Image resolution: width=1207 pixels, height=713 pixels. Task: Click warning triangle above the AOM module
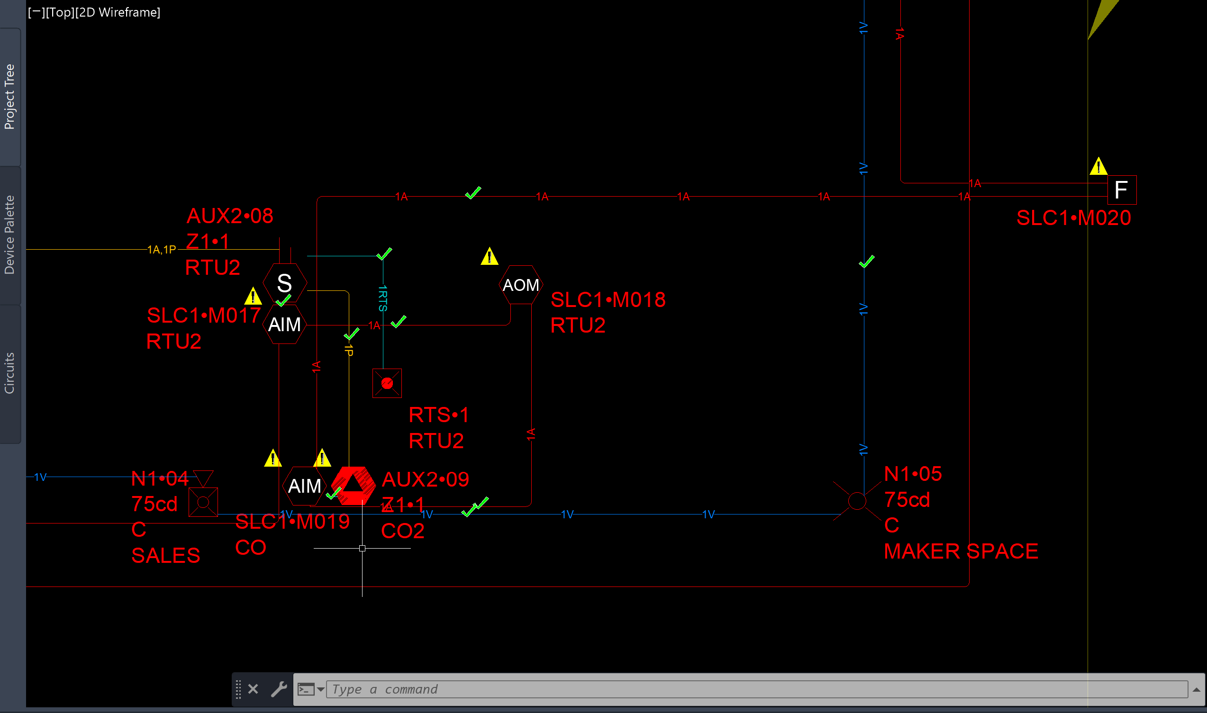pyautogui.click(x=489, y=257)
